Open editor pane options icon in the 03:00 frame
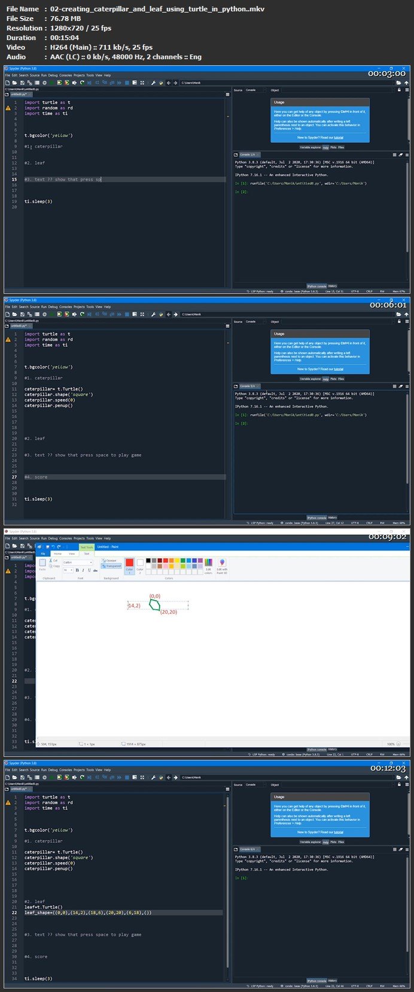The width and height of the screenshot is (414, 992). click(227, 95)
